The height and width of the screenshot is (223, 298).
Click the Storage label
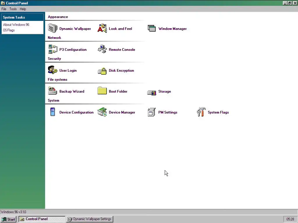coord(165,91)
